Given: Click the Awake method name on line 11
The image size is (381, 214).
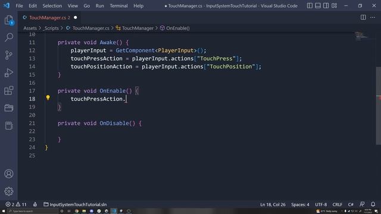Looking at the screenshot, I should point(108,42).
